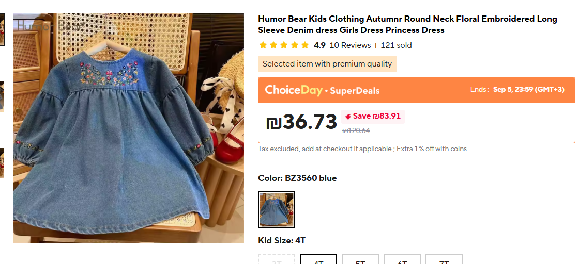Pick the 6T kid size
Viewport: 579px width, 264px height.
tap(402, 259)
